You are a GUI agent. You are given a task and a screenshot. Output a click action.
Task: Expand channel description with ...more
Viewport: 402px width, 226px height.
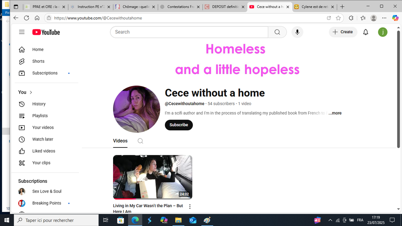(335, 113)
